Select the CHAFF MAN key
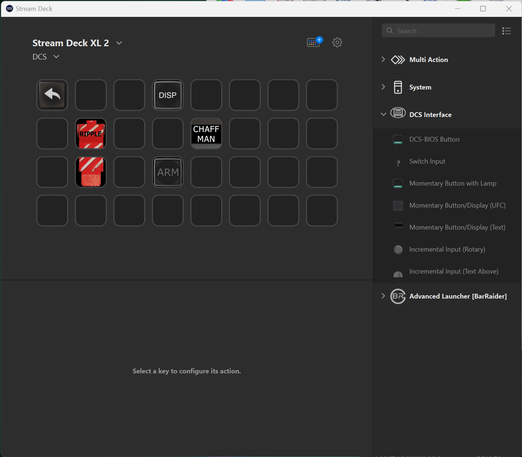 [206, 134]
